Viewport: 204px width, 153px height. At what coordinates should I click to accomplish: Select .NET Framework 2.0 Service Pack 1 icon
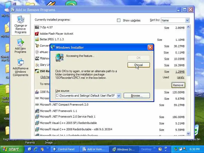pyautogui.click(x=37, y=117)
